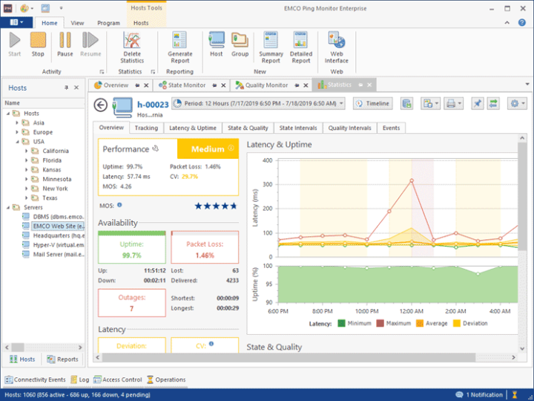Click the Medium performance info icon
This screenshot has height=401, width=534.
tap(231, 148)
